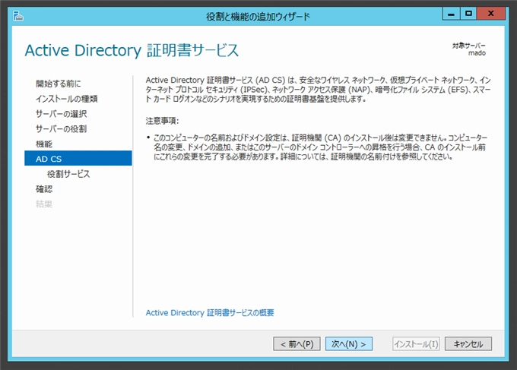Cancel the wizard with the キャンセル button
This screenshot has width=517, height=370.
[x=468, y=344]
